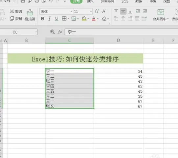This screenshot has height=158, width=178.
Task: Click the increase indent icon
Action: point(145,11)
